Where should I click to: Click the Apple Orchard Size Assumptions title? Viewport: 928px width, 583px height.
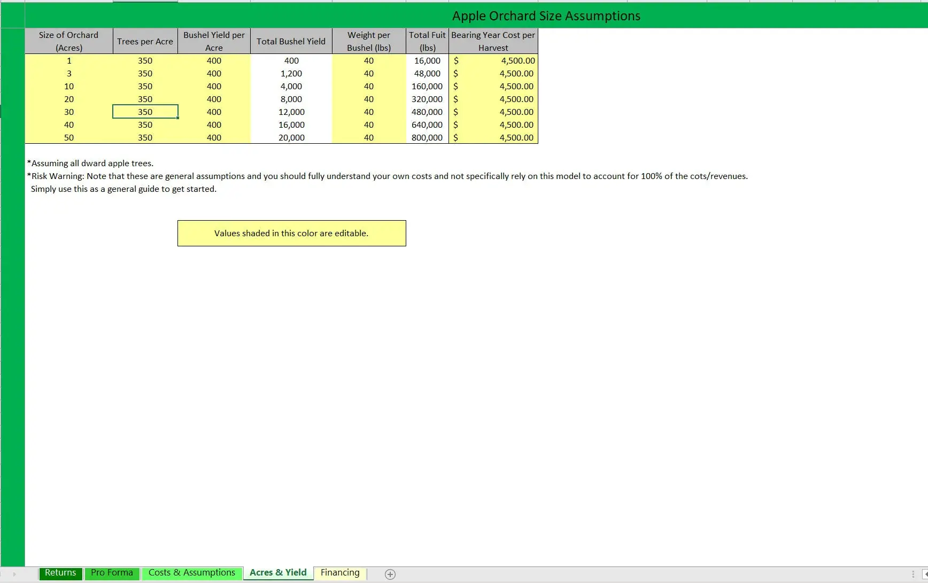546,15
